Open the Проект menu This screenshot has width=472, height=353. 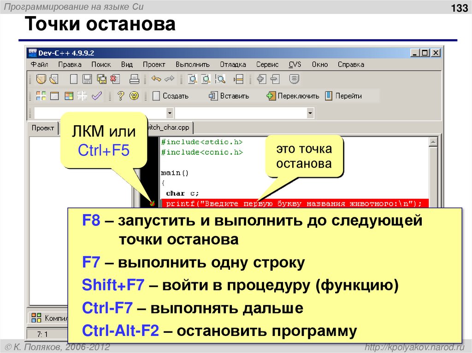[x=154, y=64]
